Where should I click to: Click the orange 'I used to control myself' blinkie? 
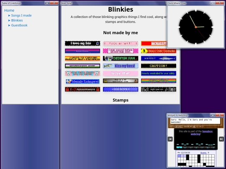point(82,58)
